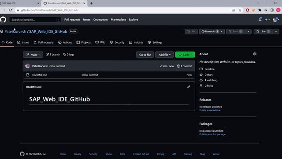
Task: Click the GitHub Octocat logo in header
Action: pyautogui.click(x=3, y=19)
